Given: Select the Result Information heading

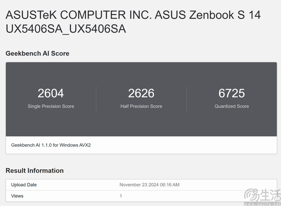Looking at the screenshot, I should click(x=34, y=170).
